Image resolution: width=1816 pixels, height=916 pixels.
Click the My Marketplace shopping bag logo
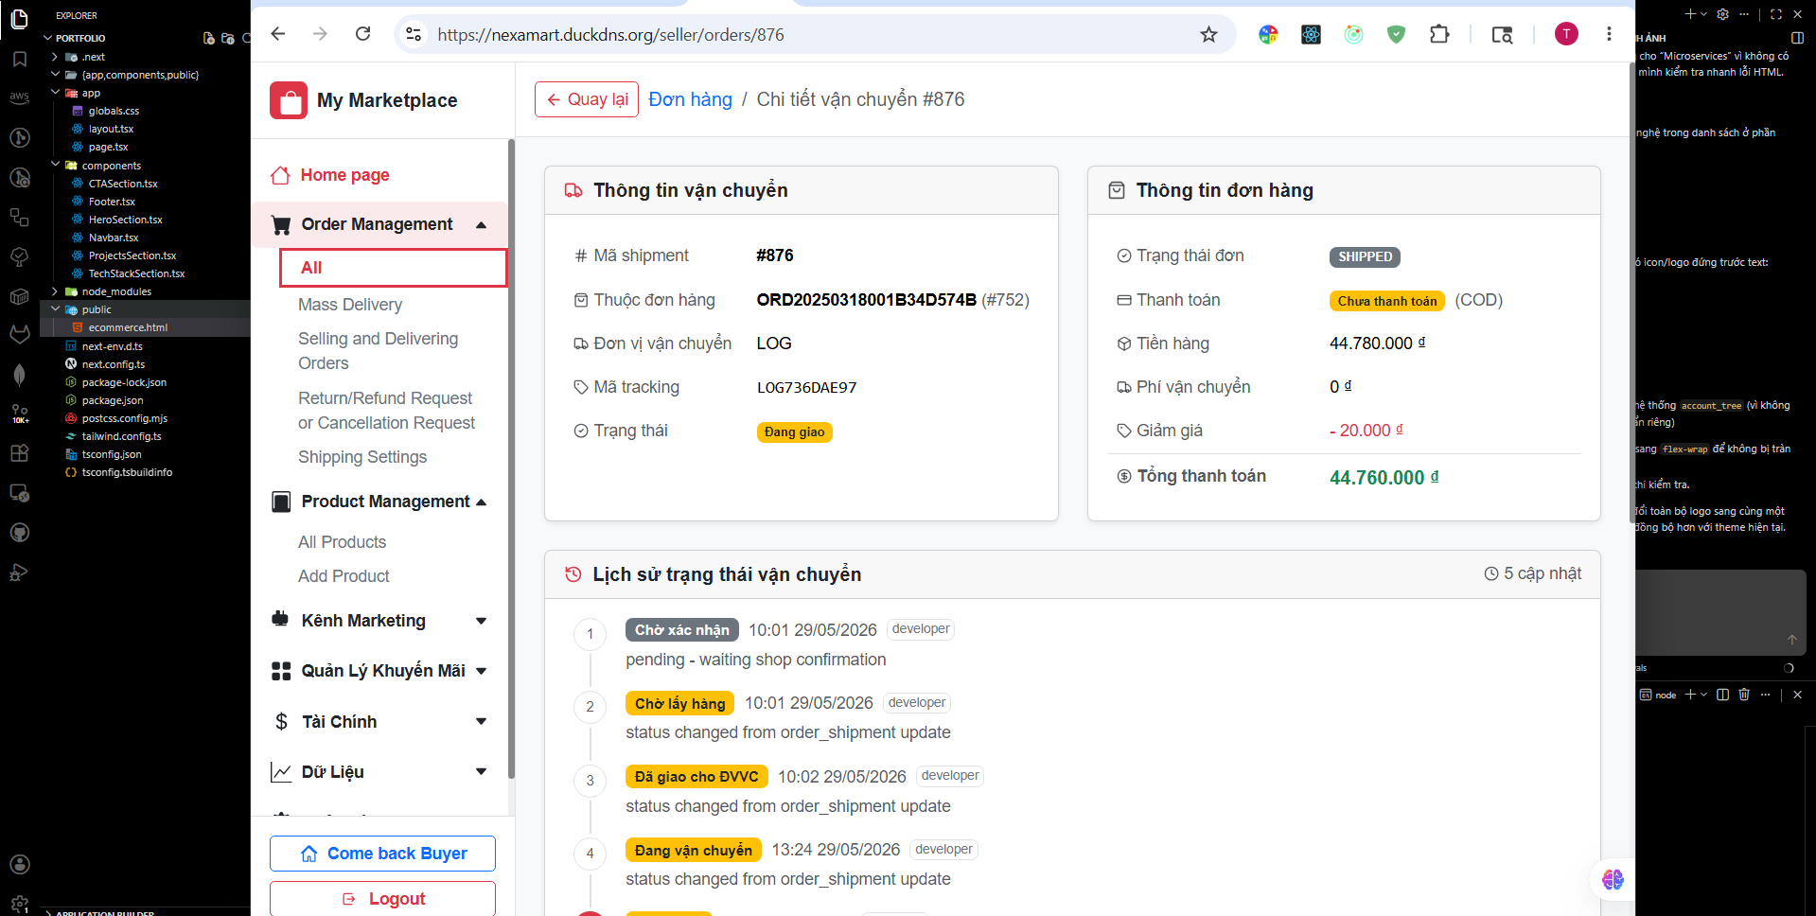pos(289,100)
